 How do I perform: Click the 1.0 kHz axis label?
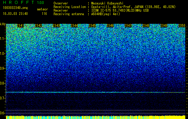tap(3, 54)
